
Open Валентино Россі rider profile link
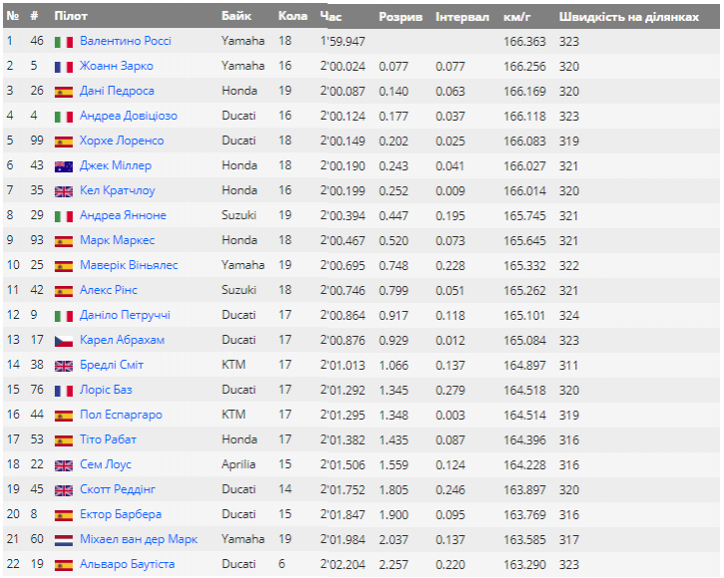pos(126,41)
